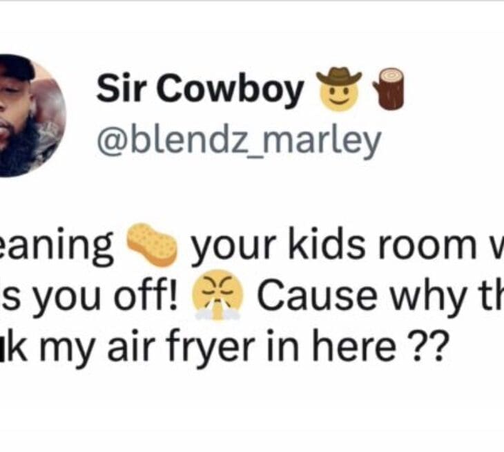Click the huffing angry face emoji
The width and height of the screenshot is (504, 452).
217,295
